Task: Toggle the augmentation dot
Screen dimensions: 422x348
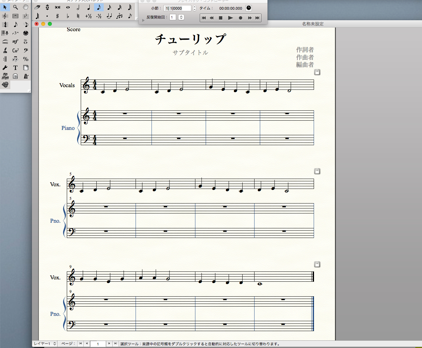Action: tap(47, 16)
